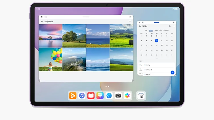Open the calendar's more options menu
This screenshot has width=214, height=120.
tap(173, 26)
